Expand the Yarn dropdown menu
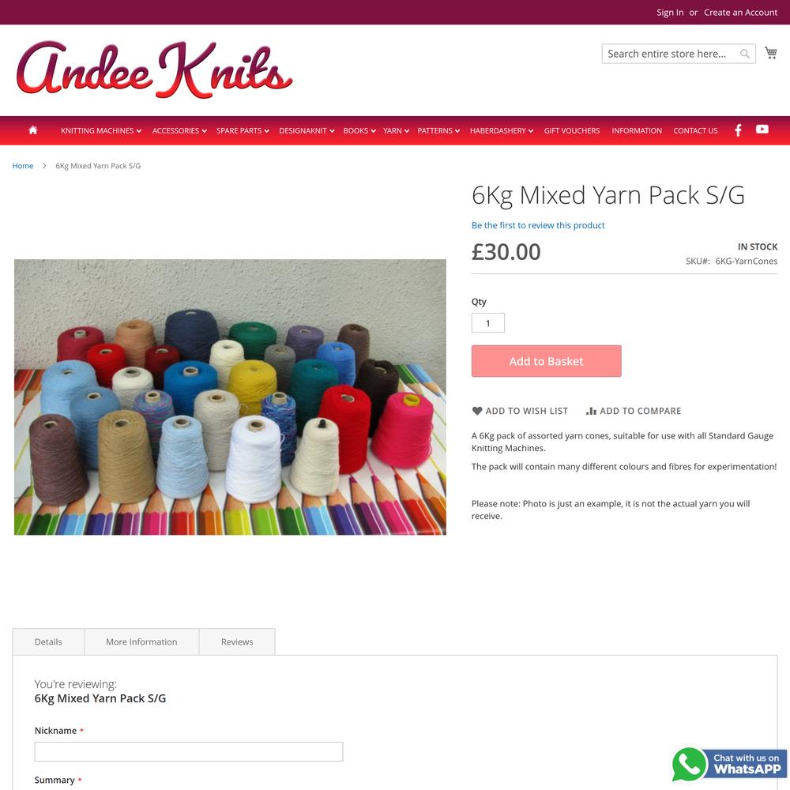This screenshot has width=790, height=790. (x=396, y=130)
